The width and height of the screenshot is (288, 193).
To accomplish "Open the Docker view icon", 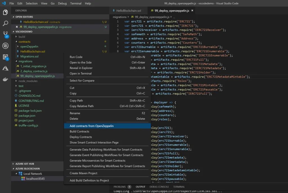I will pyautogui.click(x=5, y=79).
